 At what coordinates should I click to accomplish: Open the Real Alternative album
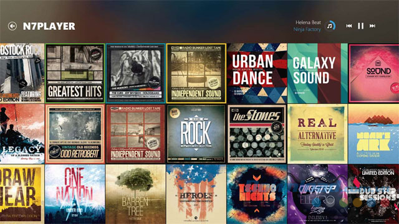tap(317, 134)
